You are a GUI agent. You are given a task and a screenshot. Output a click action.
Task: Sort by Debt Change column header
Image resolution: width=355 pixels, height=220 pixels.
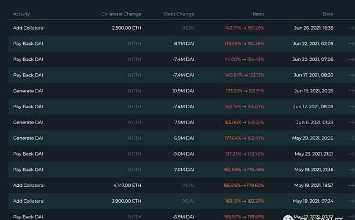pyautogui.click(x=179, y=14)
